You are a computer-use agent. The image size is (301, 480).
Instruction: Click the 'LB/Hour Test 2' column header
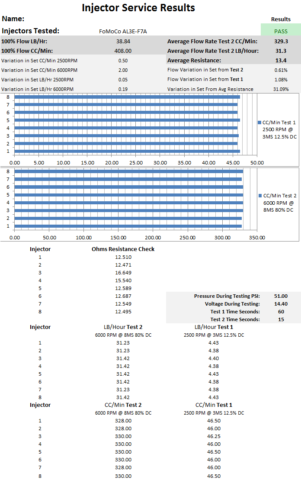pyautogui.click(x=123, y=327)
